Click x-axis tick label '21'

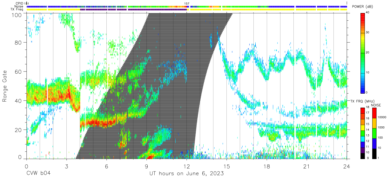pos(307,166)
